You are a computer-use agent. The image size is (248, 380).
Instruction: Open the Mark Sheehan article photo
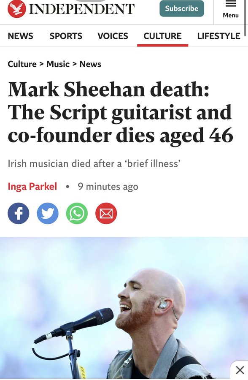coord(124,308)
